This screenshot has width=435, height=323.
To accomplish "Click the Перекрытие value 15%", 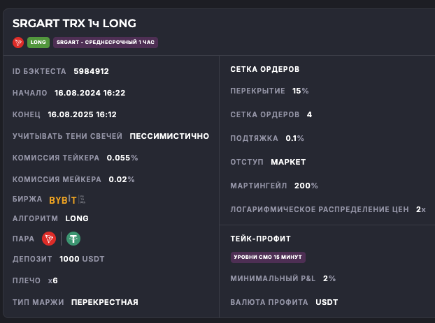I will click(x=301, y=91).
